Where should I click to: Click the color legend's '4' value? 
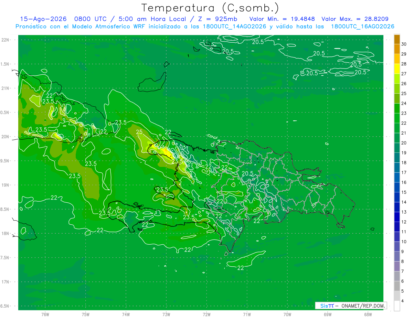[x=403, y=301]
